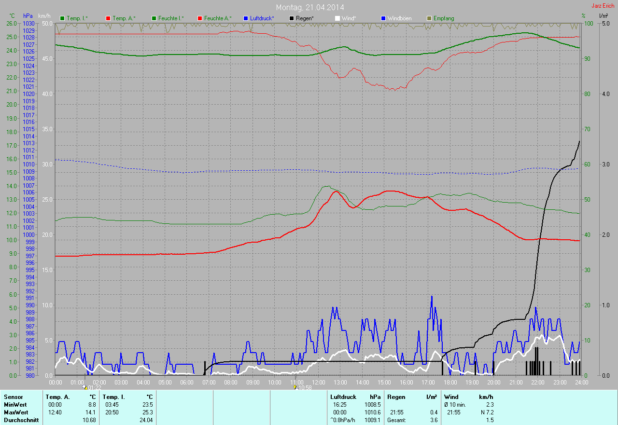Select the Temp. I.* legend label
This screenshot has height=425, width=618.
tap(77, 18)
